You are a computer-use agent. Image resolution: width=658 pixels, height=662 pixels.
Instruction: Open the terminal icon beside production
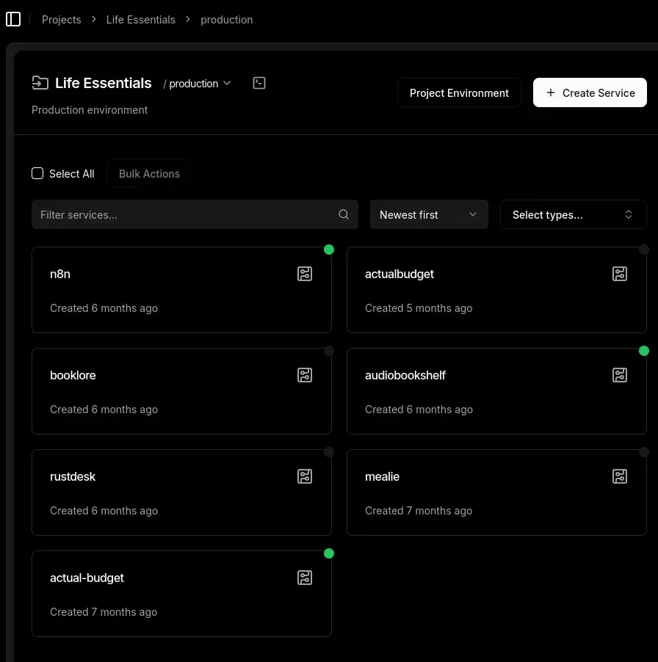tap(259, 83)
